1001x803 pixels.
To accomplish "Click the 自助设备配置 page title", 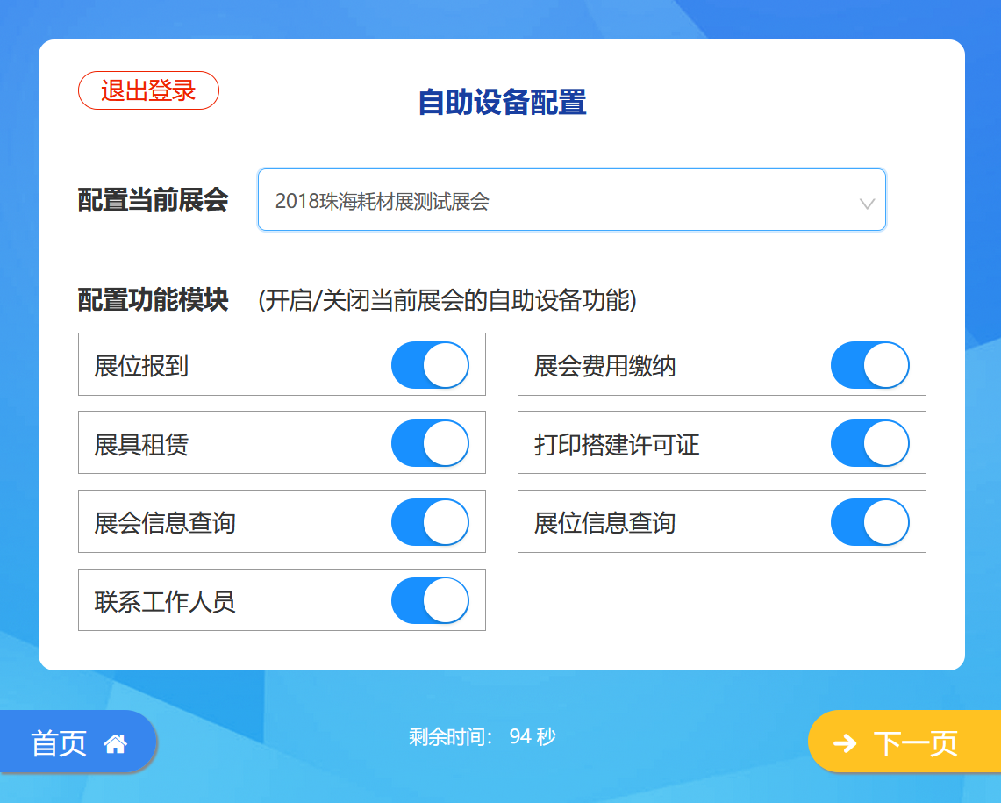I will 502,102.
